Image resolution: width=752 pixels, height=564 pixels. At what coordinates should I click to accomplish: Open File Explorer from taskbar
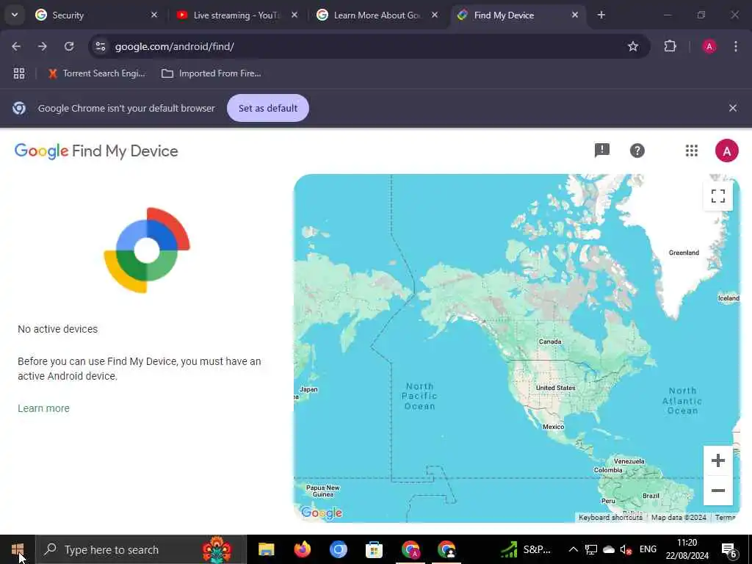pyautogui.click(x=266, y=549)
